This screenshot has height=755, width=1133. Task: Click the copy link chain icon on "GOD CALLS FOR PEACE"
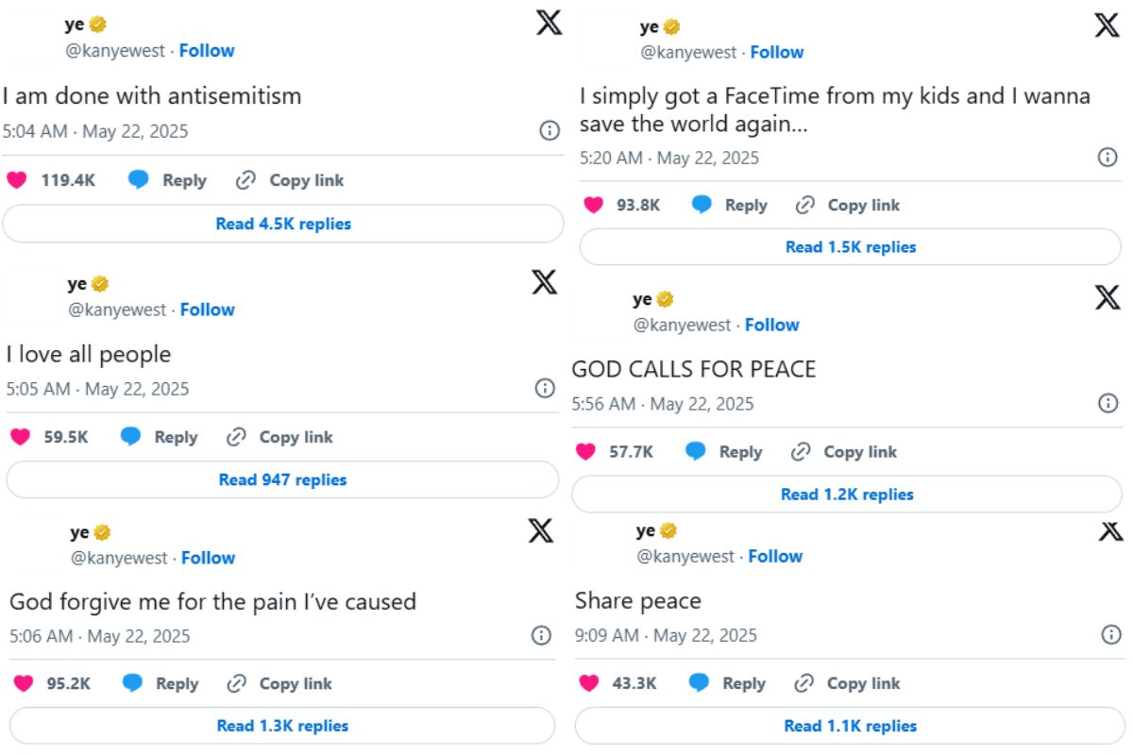tap(801, 452)
